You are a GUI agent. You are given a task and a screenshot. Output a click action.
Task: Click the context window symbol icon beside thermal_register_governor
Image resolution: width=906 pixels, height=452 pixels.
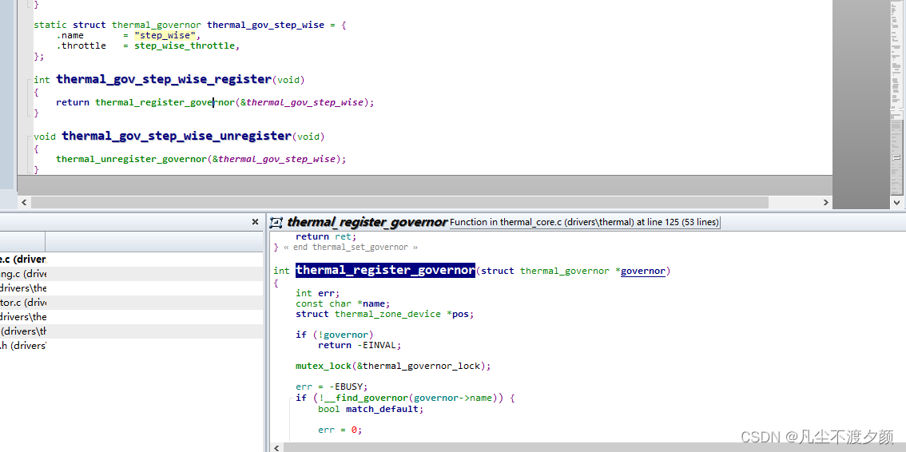click(x=276, y=222)
